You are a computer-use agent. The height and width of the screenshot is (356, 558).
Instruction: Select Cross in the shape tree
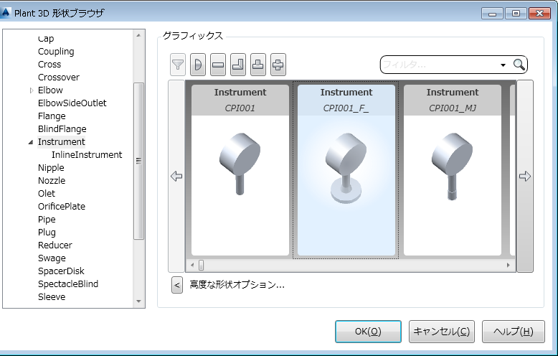pos(49,65)
